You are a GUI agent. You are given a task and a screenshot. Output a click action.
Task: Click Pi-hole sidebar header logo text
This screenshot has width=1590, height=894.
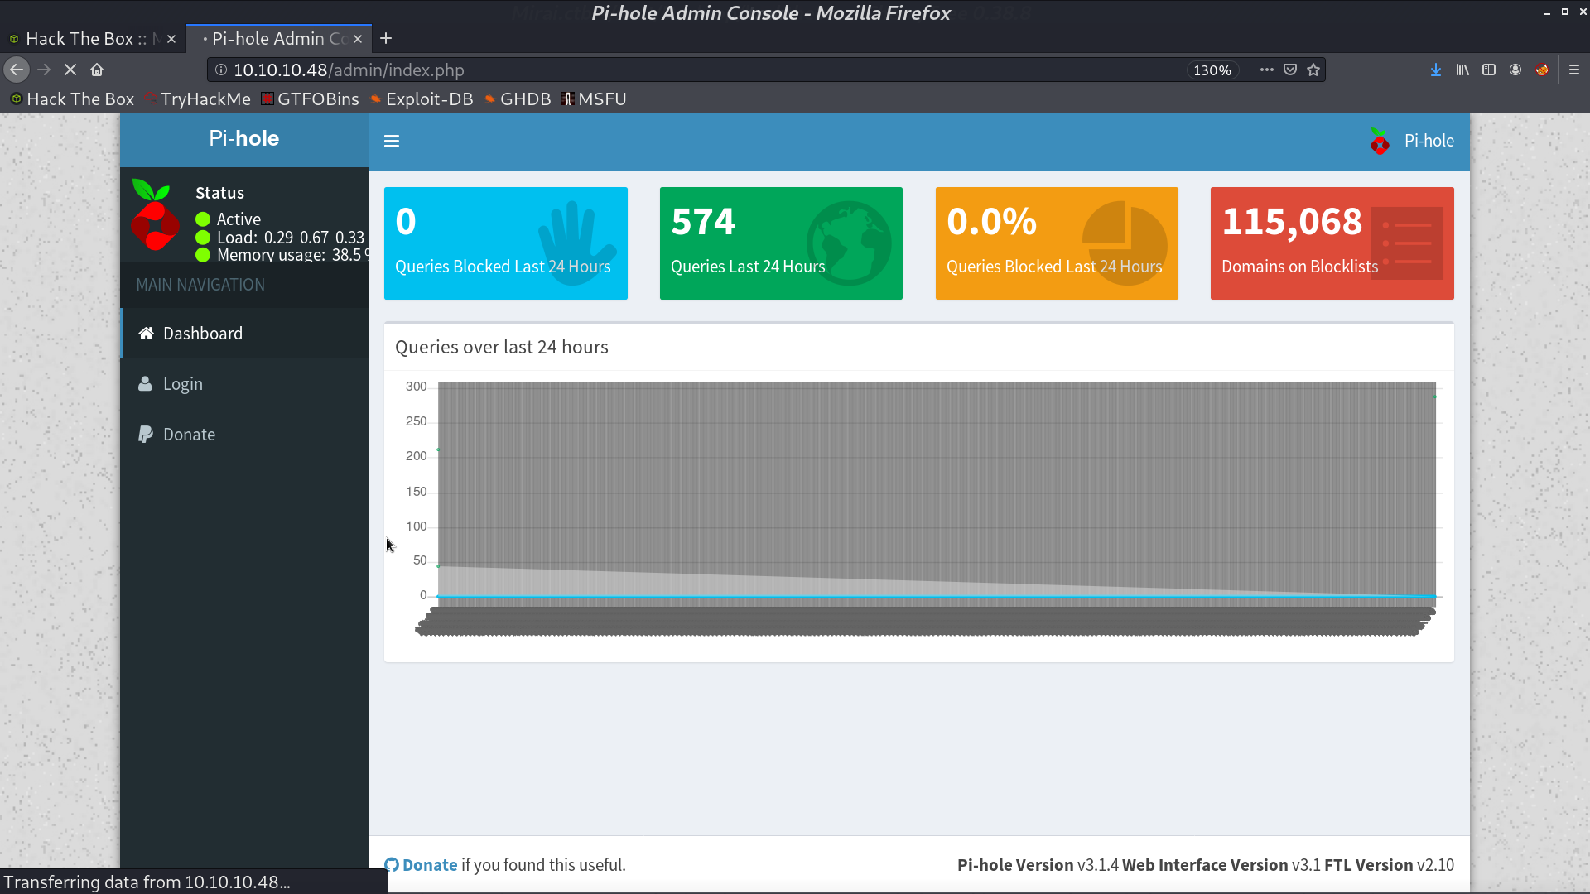click(x=244, y=139)
